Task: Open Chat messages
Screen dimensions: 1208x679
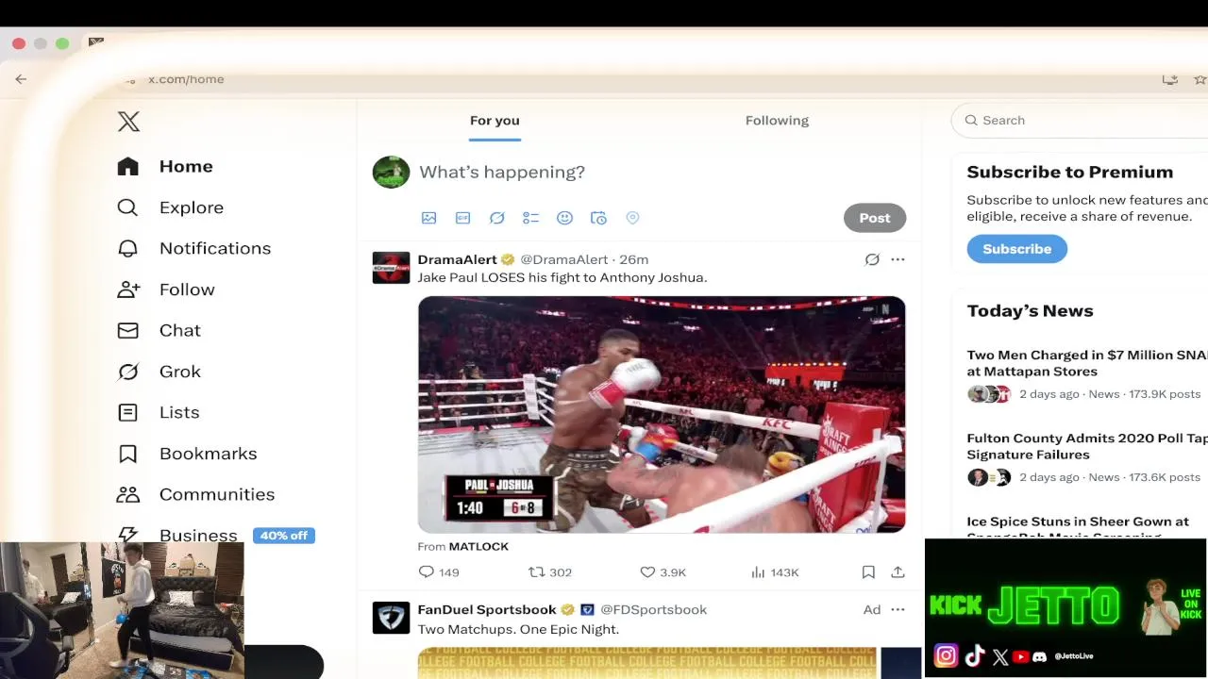Action: [x=159, y=330]
